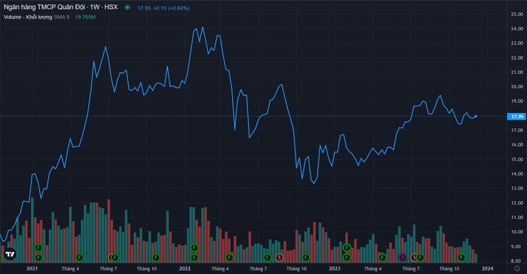Click the 2021 label on time axis
Screen dimensions: 527x274
click(x=32, y=268)
